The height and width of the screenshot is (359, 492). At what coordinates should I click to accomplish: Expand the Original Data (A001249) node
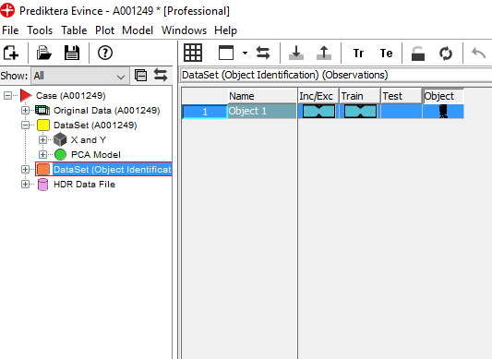click(x=26, y=110)
